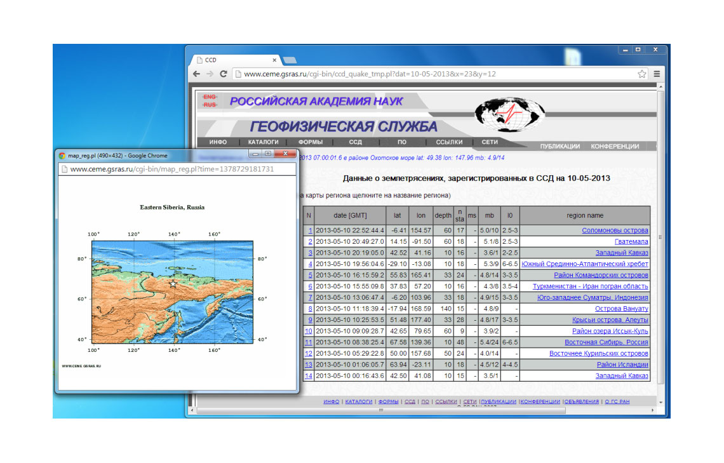Screen dimensions: 724x463
Task: Reload the page with refresh icon
Action: 224,74
